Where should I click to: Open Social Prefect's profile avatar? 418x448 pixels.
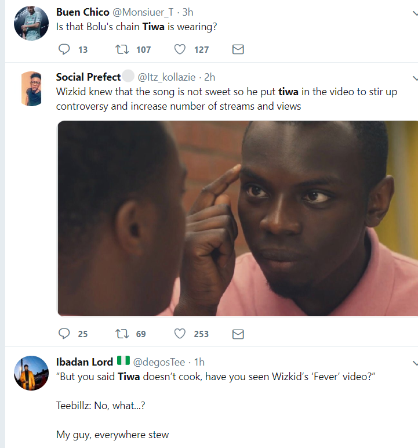point(31,88)
